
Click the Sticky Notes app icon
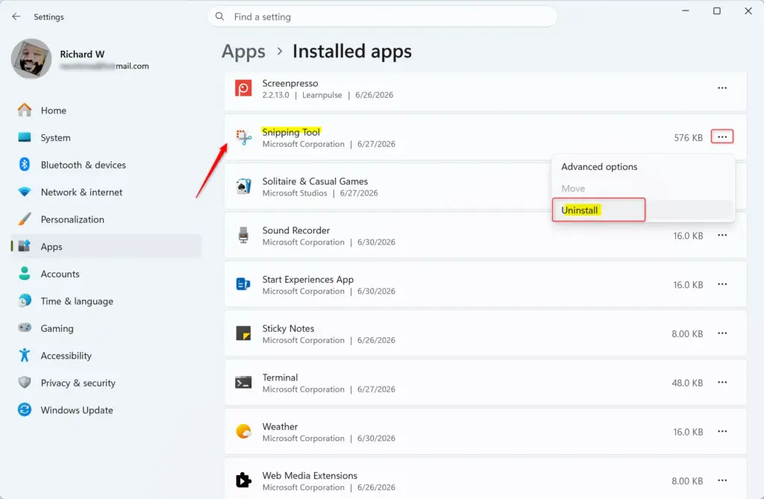click(x=243, y=333)
